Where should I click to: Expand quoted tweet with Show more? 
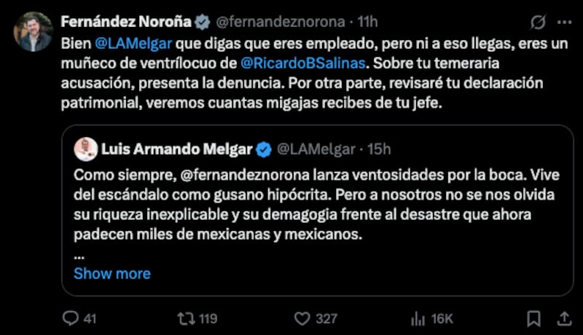(111, 274)
